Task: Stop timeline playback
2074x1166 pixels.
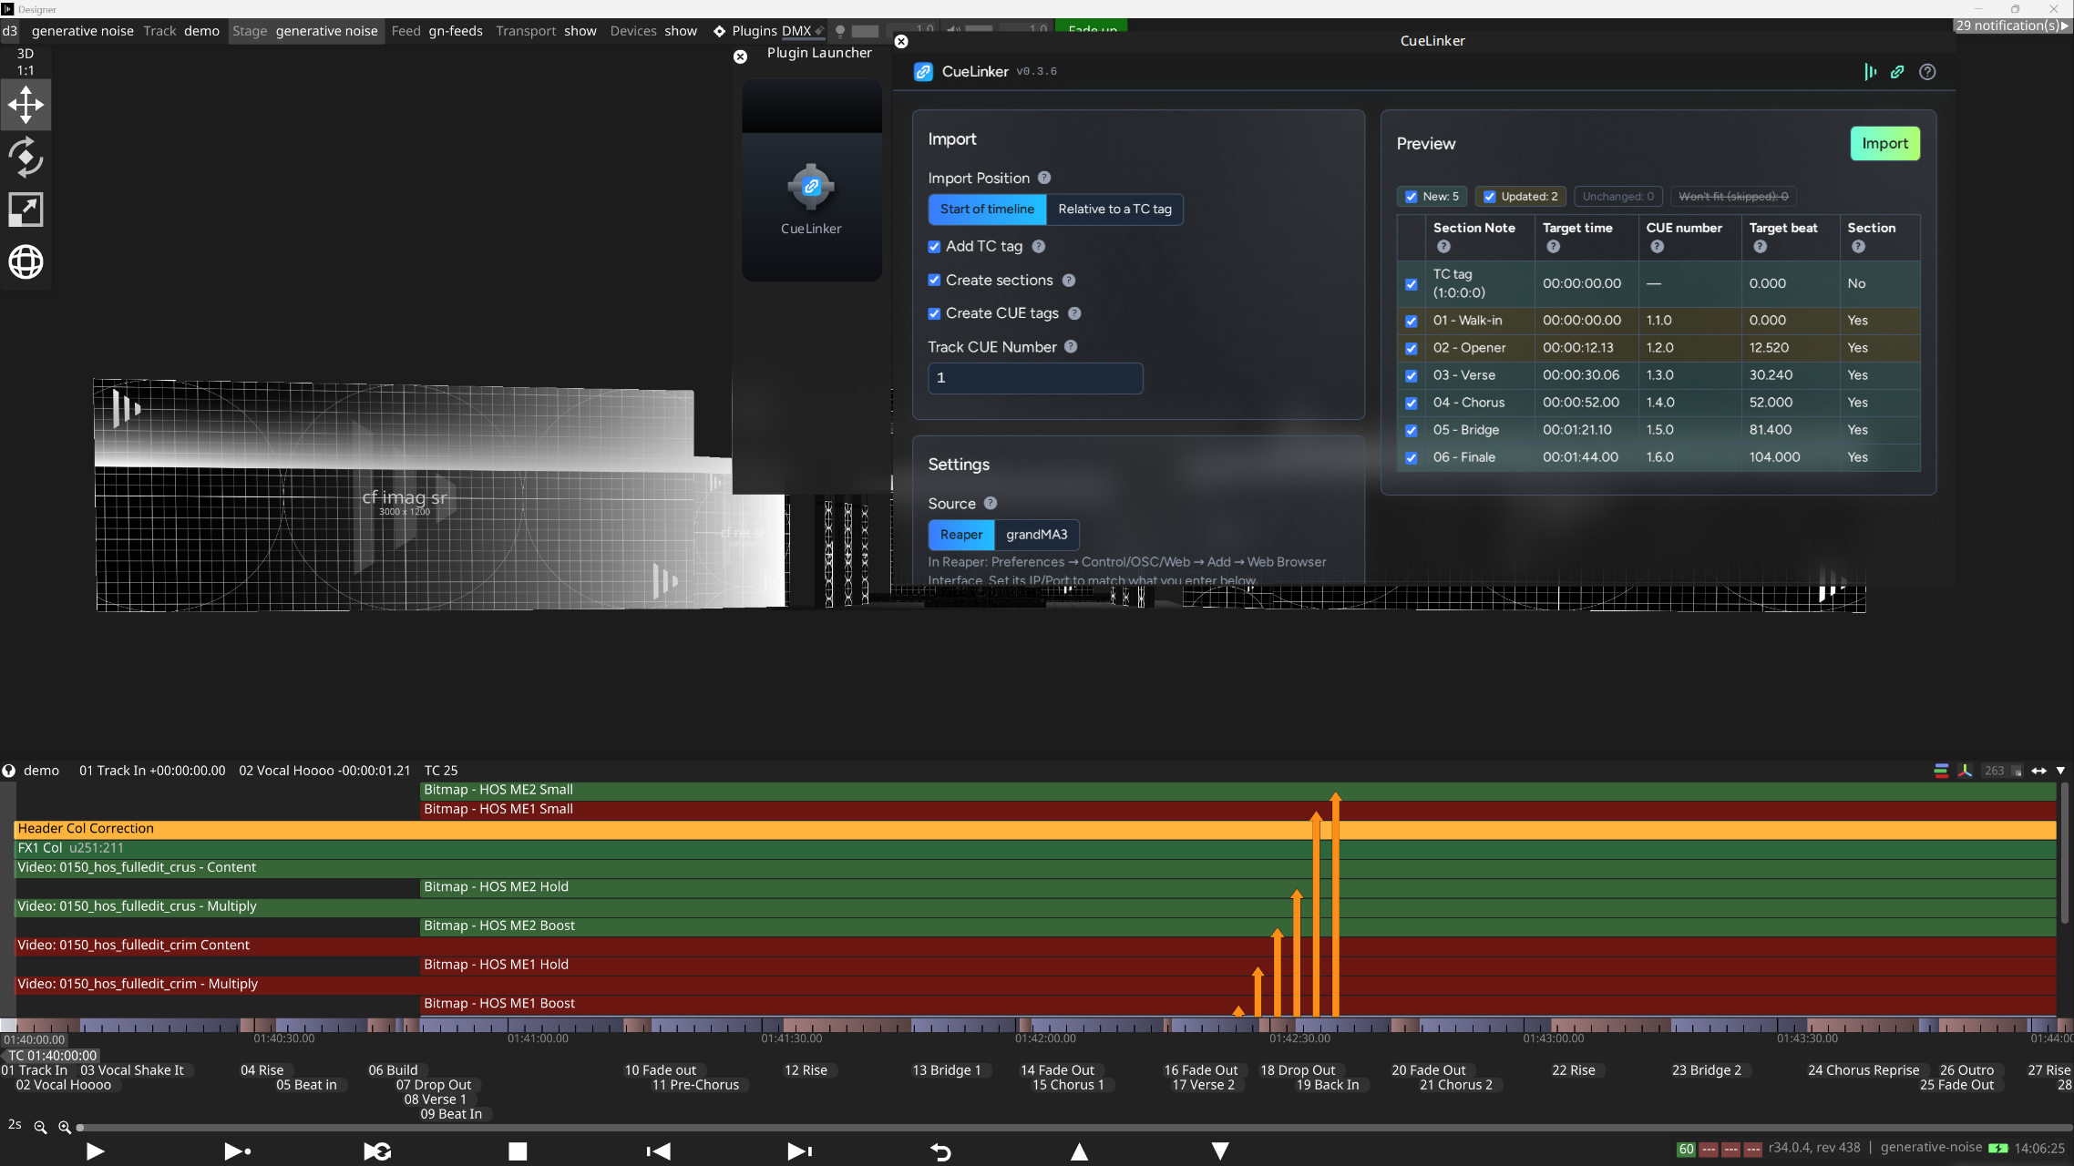Action: 518,1151
